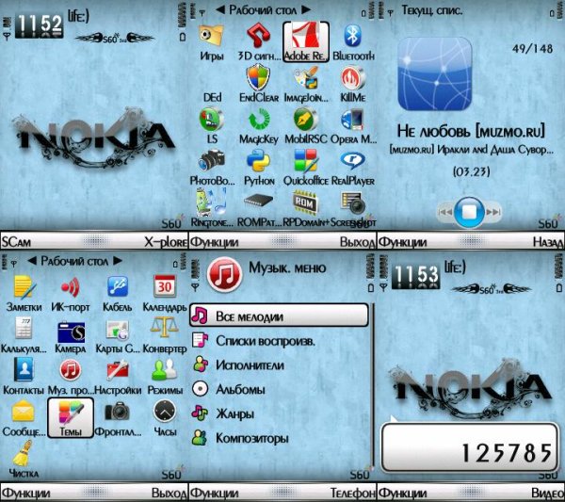Go to next page arrow beside Игры screen title
The width and height of the screenshot is (565, 502).
coord(306,10)
